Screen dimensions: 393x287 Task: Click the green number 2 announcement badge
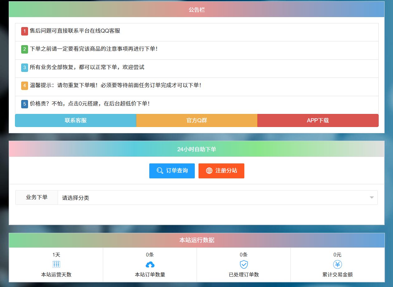(25, 49)
